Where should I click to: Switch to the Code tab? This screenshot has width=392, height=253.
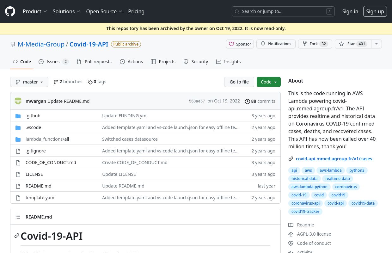point(22,62)
